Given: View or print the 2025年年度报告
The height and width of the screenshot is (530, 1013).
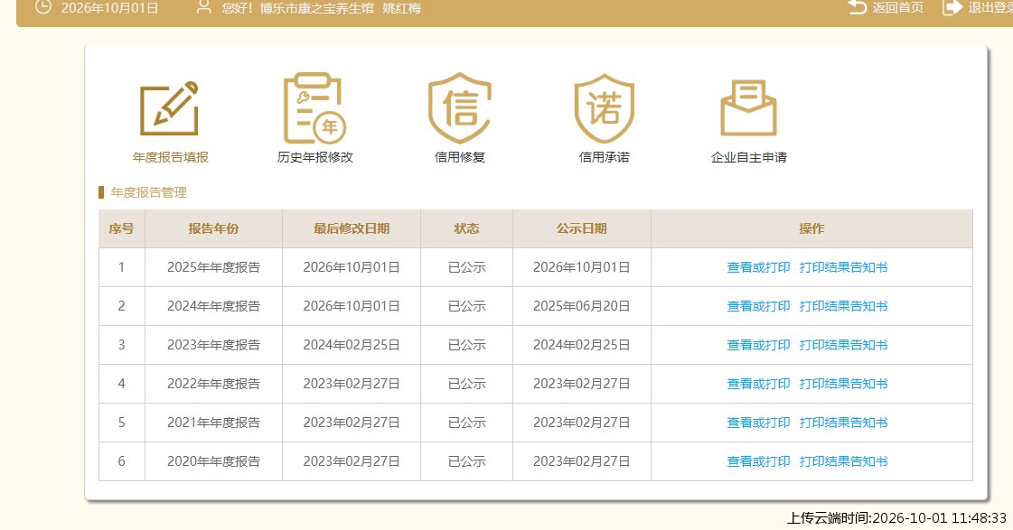Looking at the screenshot, I should (x=758, y=267).
